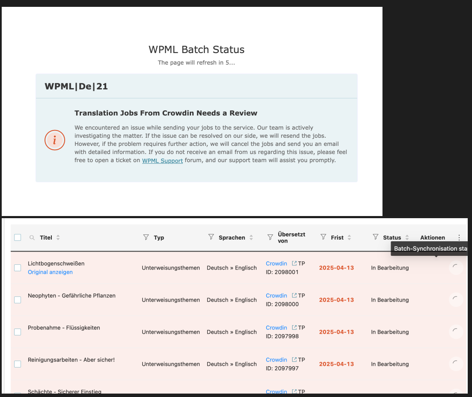The height and width of the screenshot is (397, 472).
Task: Sort by Sprachen column arrows
Action: pos(251,237)
